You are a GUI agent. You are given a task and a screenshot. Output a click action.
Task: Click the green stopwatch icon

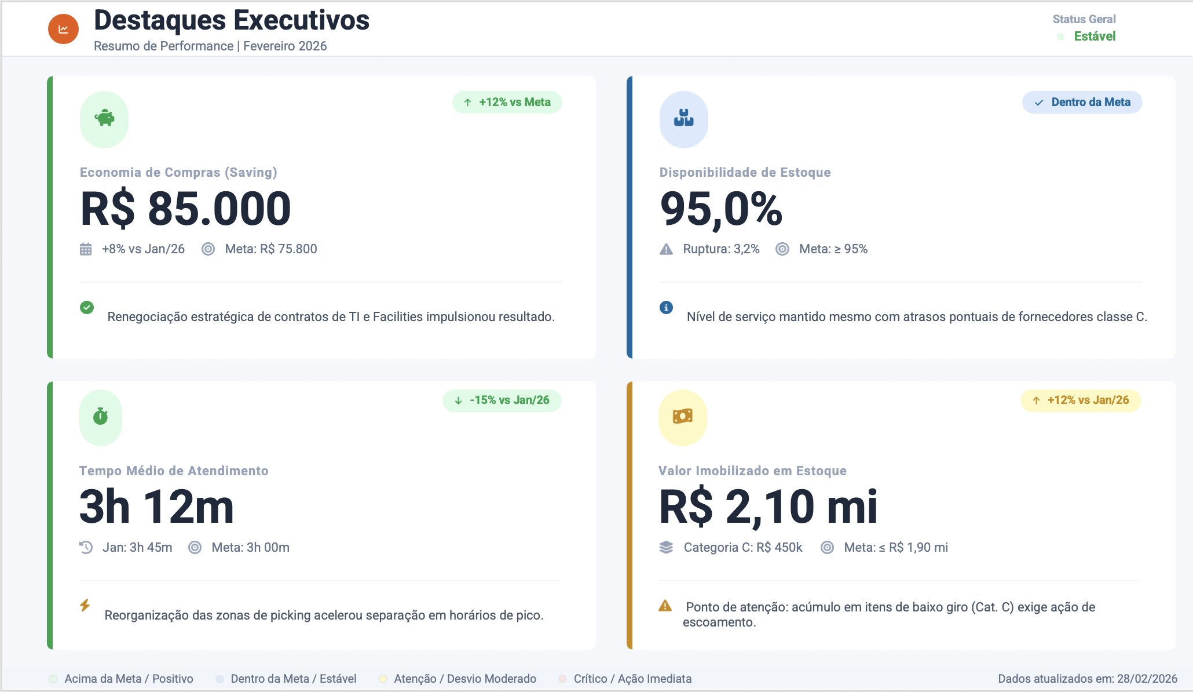pyautogui.click(x=101, y=417)
